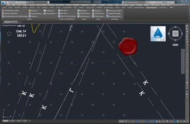
Task: Click the TOP face of the ViewCube
Action: [x=175, y=34]
